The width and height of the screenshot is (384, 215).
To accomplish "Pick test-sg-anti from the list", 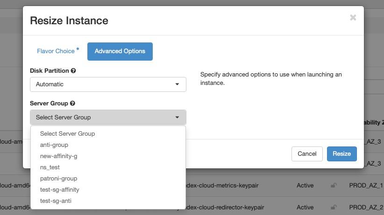I will tap(108, 201).
